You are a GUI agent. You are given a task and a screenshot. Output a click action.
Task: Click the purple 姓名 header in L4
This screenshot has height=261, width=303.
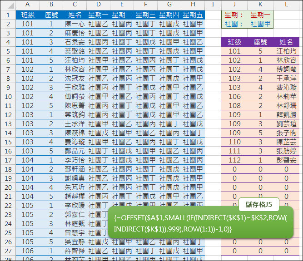pos(286,42)
